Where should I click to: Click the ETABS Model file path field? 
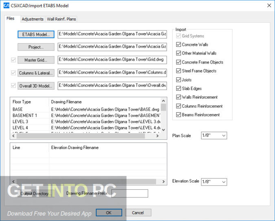click(x=112, y=34)
